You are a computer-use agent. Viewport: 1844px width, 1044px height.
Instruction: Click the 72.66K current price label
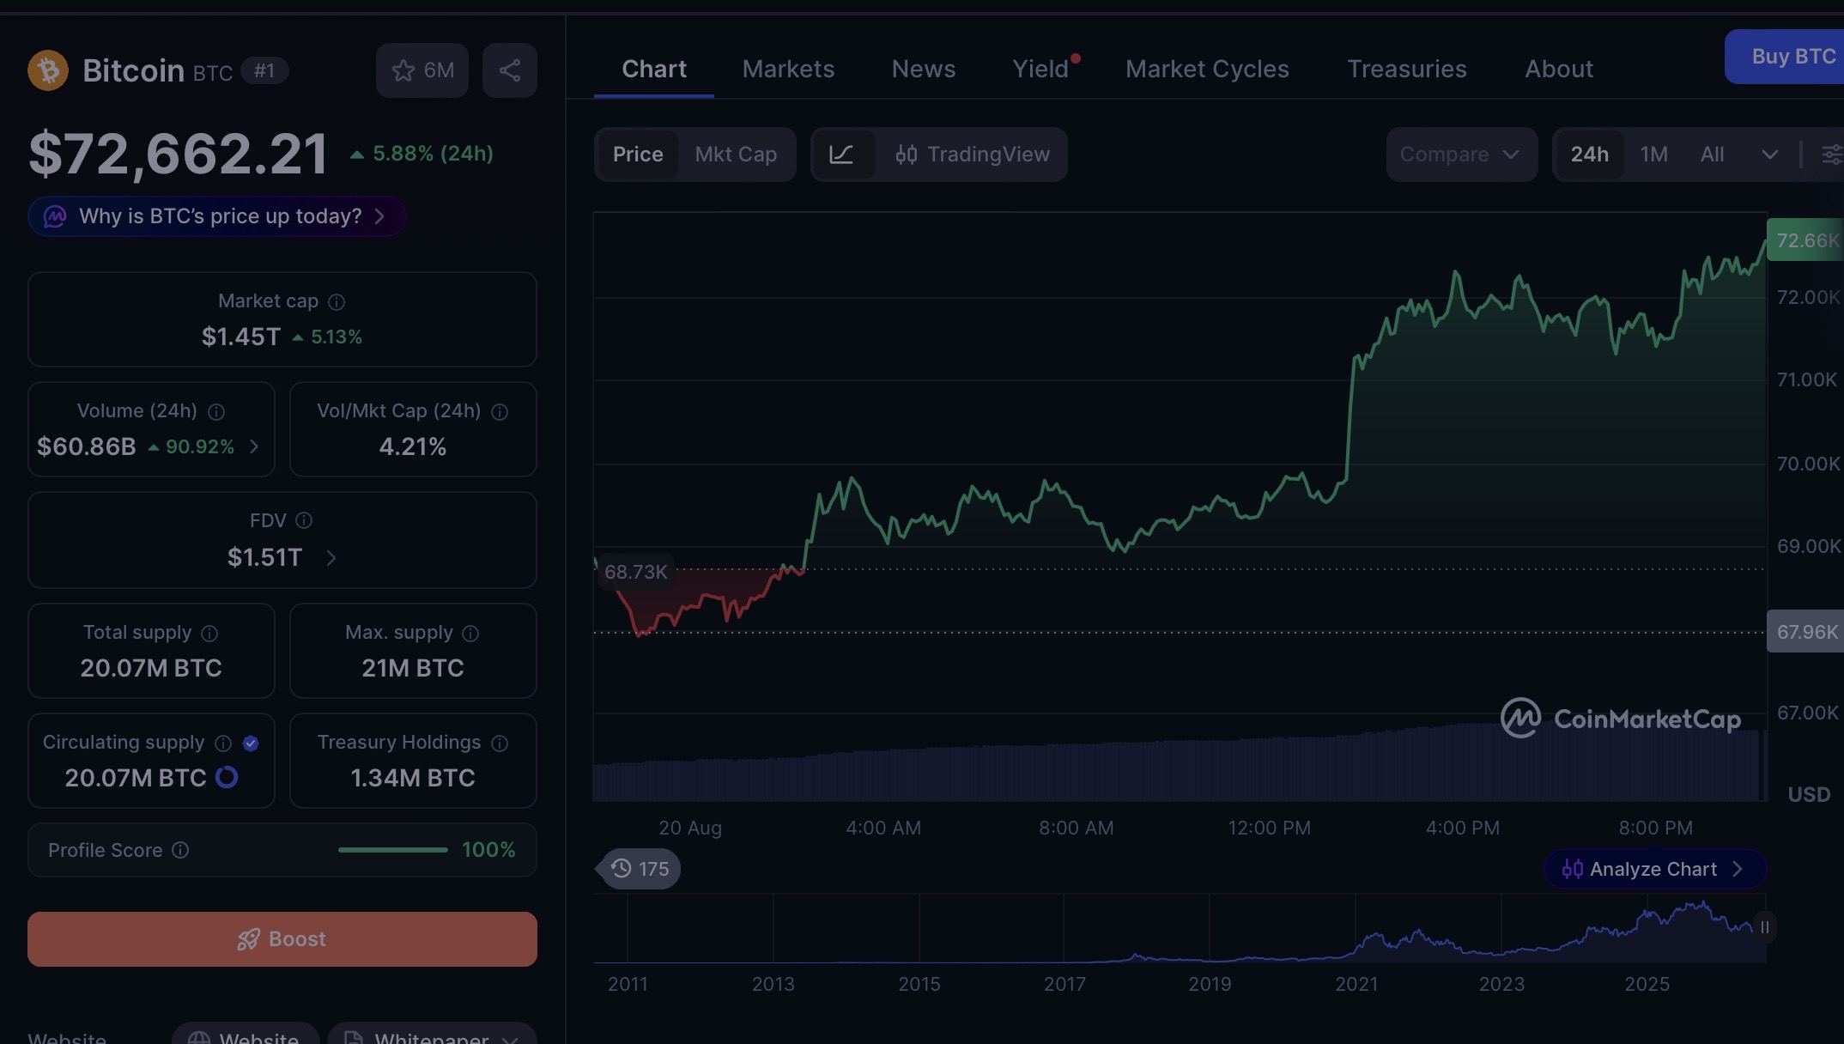(x=1805, y=240)
